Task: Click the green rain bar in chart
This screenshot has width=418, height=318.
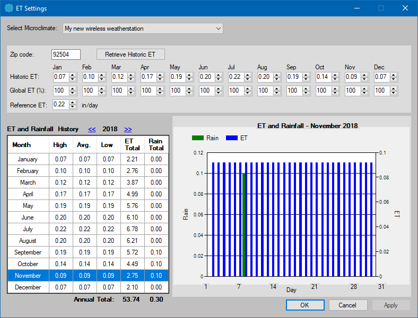Action: [243, 225]
